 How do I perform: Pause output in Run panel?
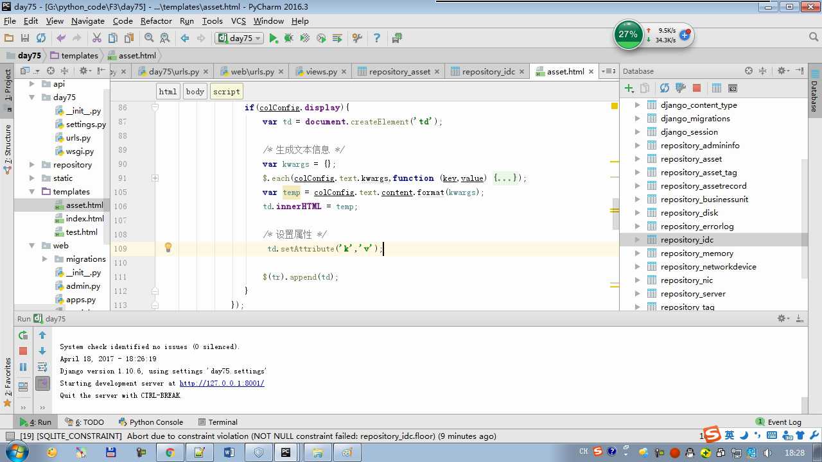tap(23, 367)
